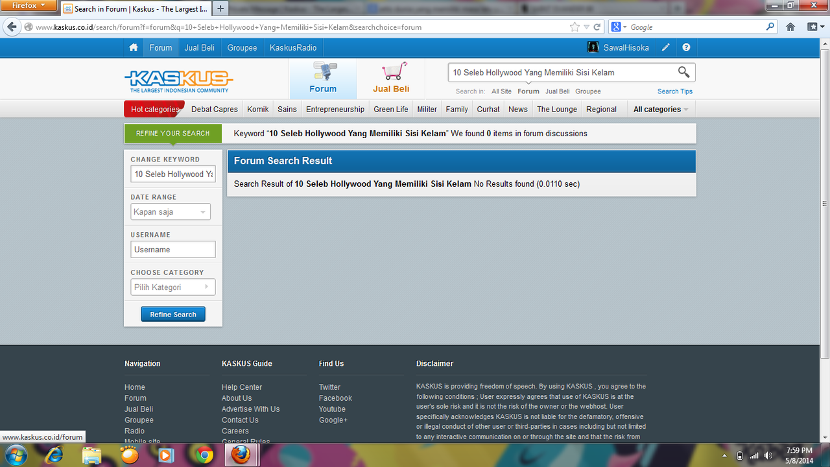Screen dimensions: 830x467
Task: Open the Forum tab in blue navbar
Action: (161, 47)
